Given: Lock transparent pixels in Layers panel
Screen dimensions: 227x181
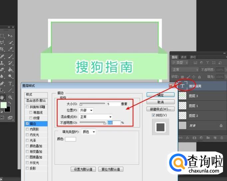Looking at the screenshot, I should pos(182,77).
